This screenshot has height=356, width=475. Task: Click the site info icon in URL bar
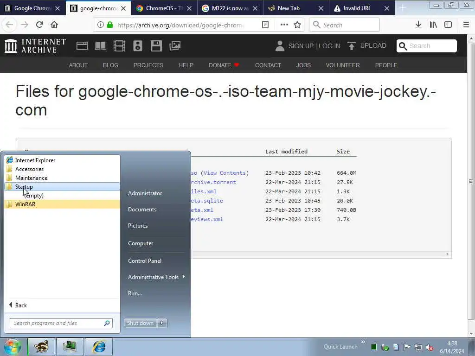click(x=101, y=25)
